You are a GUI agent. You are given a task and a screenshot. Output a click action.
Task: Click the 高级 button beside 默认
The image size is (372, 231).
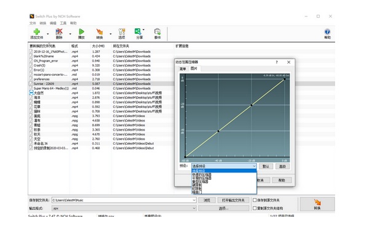point(283,166)
